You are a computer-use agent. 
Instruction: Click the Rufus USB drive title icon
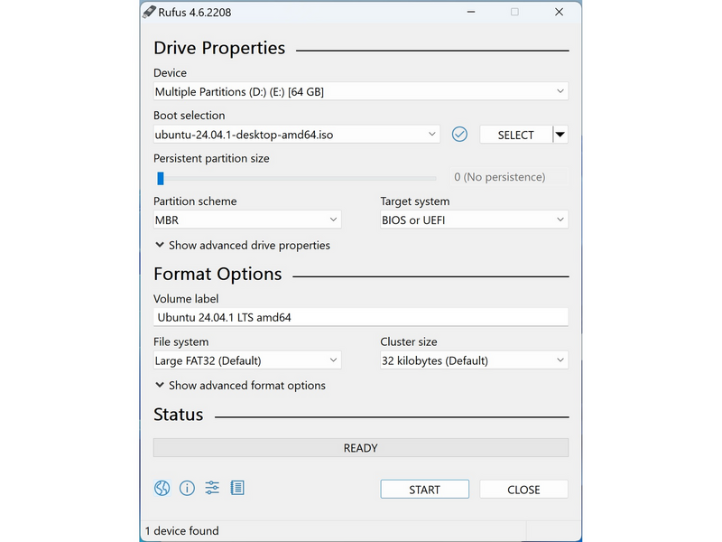[149, 12]
